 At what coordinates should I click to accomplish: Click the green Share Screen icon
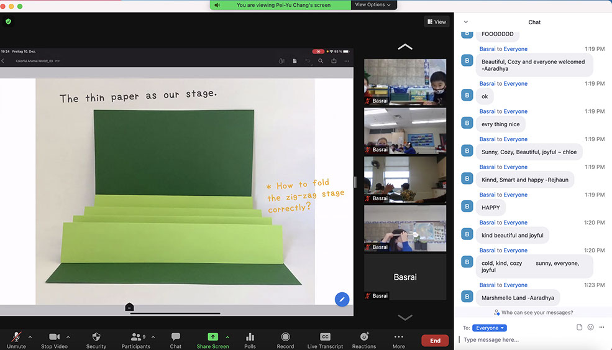tap(212, 337)
